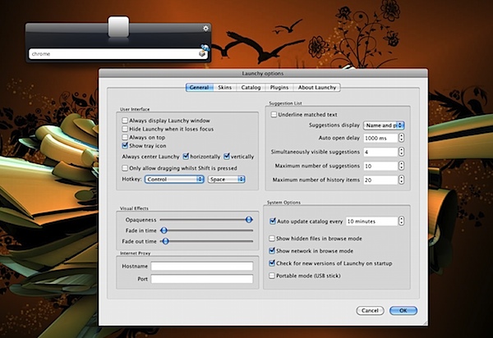Open the Suggestions display dropdown

[384, 126]
